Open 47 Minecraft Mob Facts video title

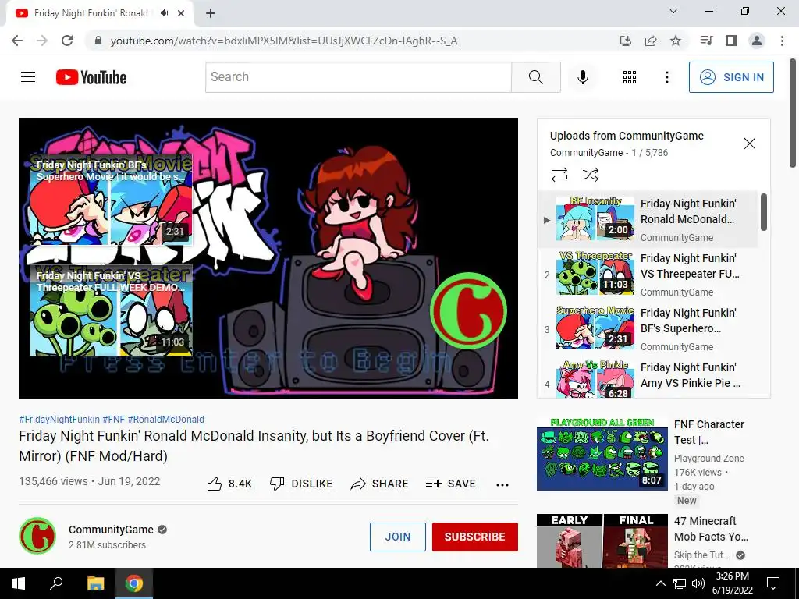712,529
